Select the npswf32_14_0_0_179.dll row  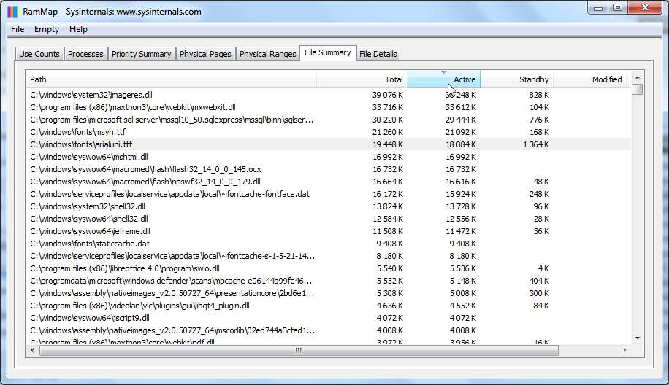(x=329, y=182)
